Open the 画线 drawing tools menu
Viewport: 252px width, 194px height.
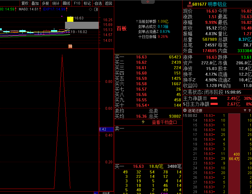click(66, 3)
